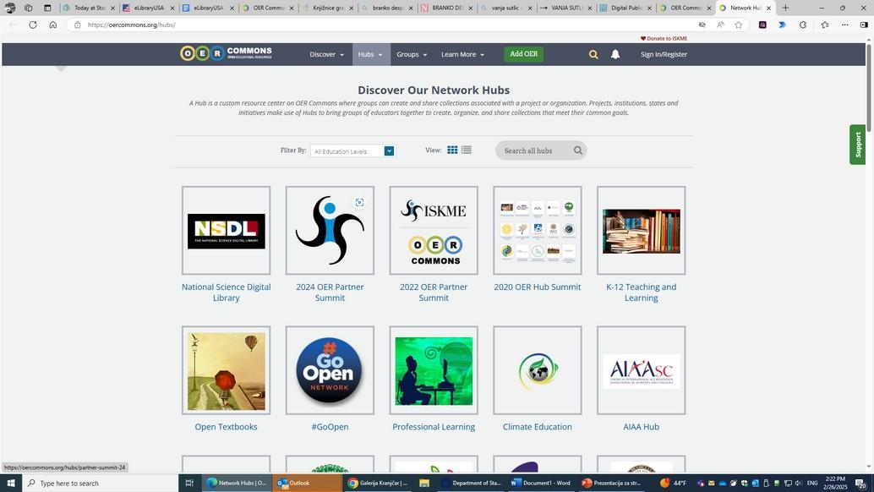Click the browser home icon
The height and width of the screenshot is (492, 874).
(53, 25)
